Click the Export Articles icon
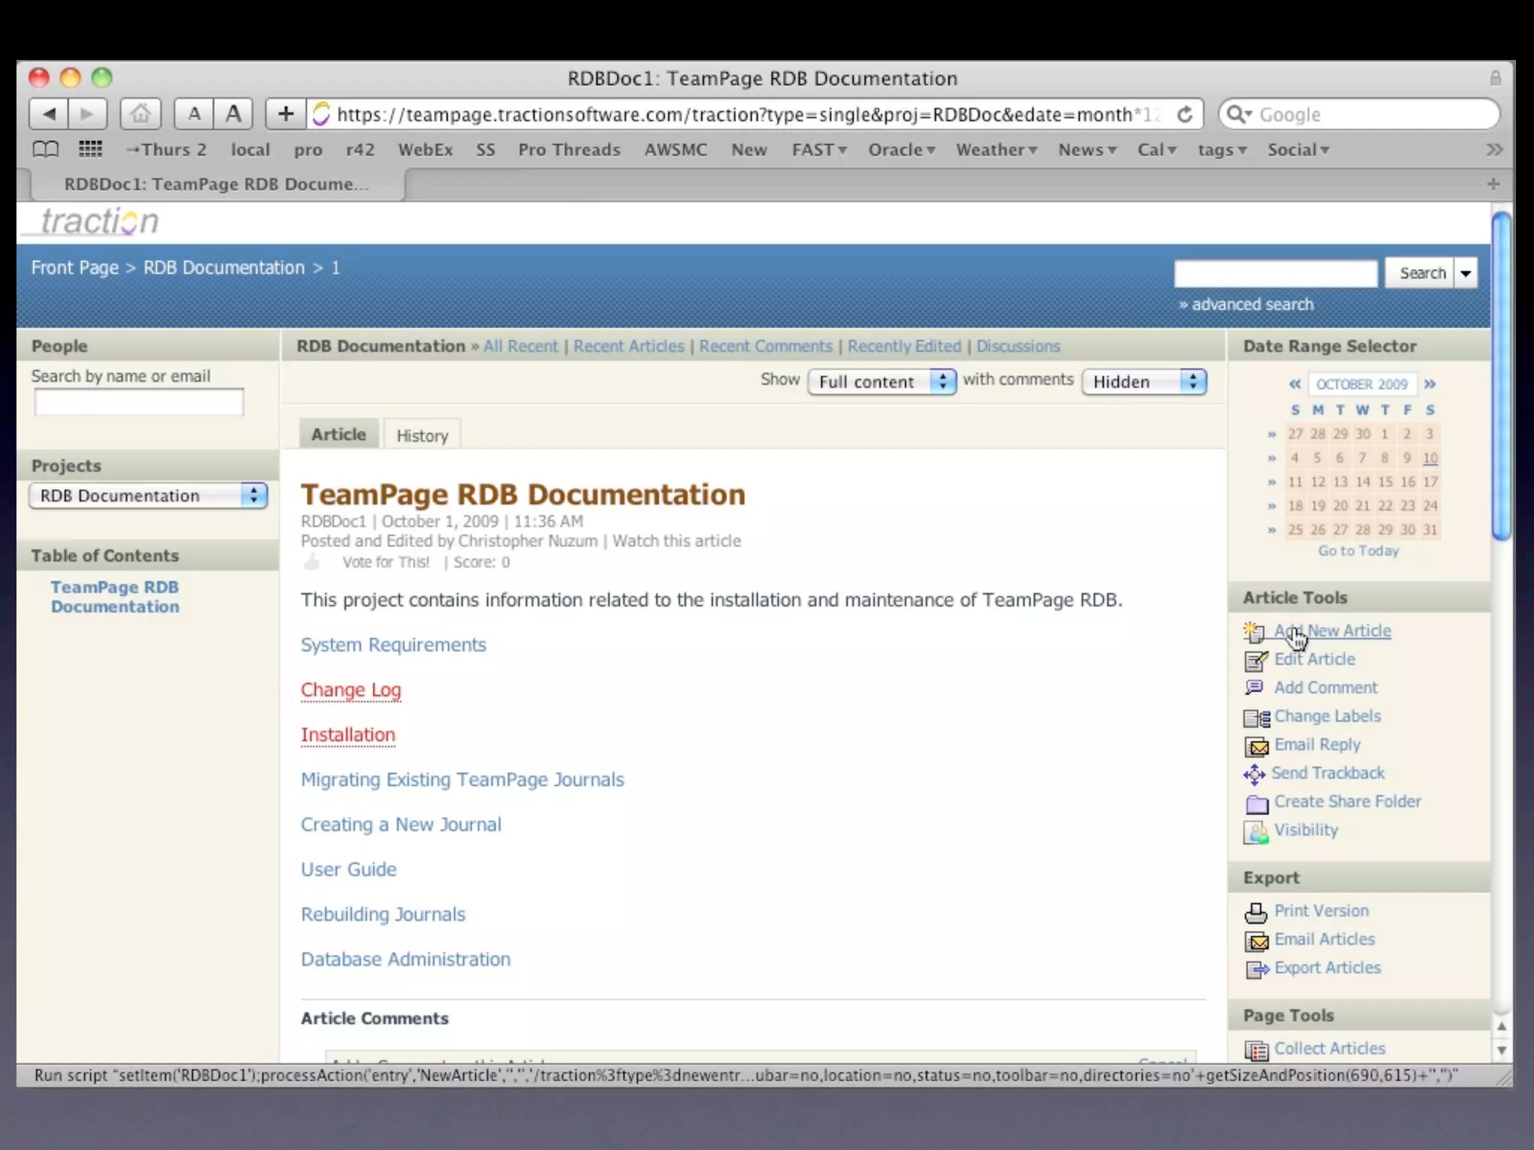This screenshot has height=1150, width=1534. point(1256,970)
